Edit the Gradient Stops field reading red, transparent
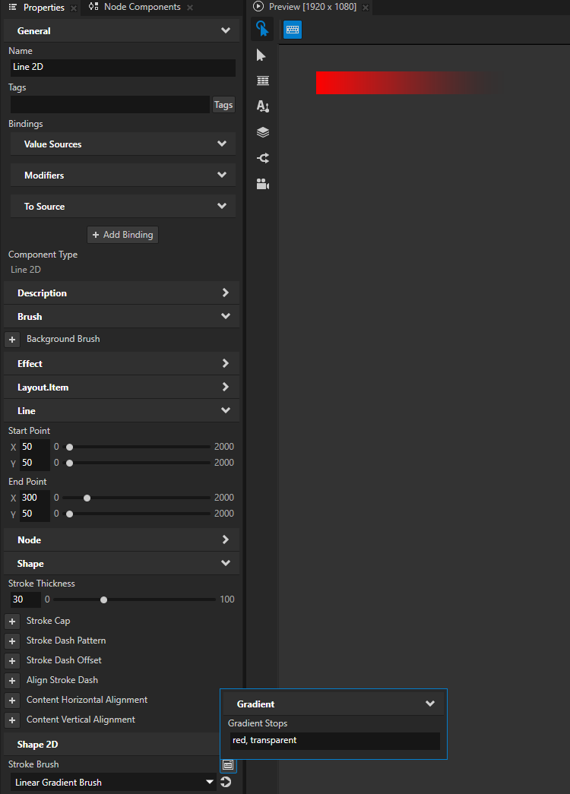570x794 pixels. click(334, 740)
